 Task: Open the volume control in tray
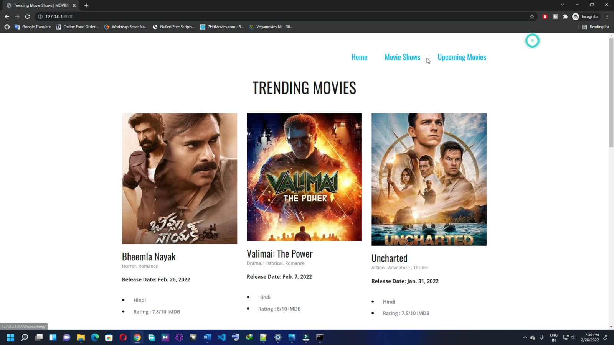(x=573, y=337)
